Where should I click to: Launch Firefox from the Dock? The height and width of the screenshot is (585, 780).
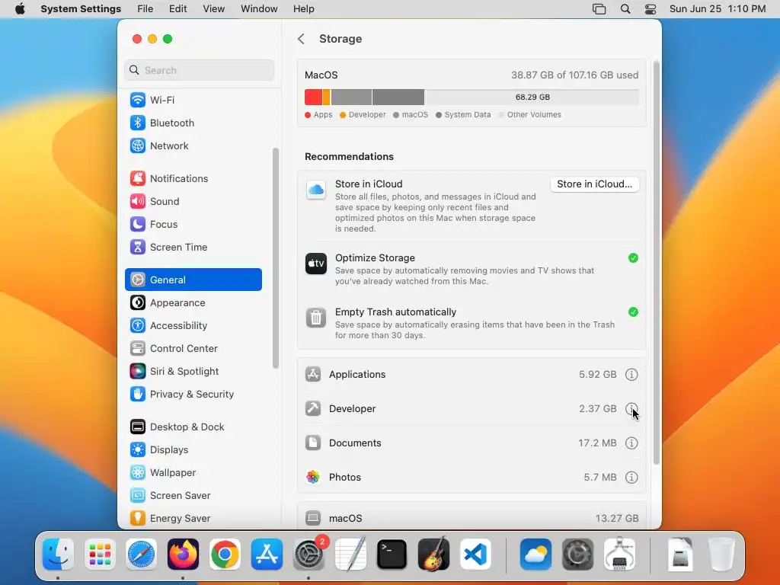183,554
